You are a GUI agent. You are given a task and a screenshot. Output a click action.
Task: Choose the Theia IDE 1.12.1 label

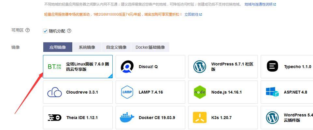(x=82, y=118)
